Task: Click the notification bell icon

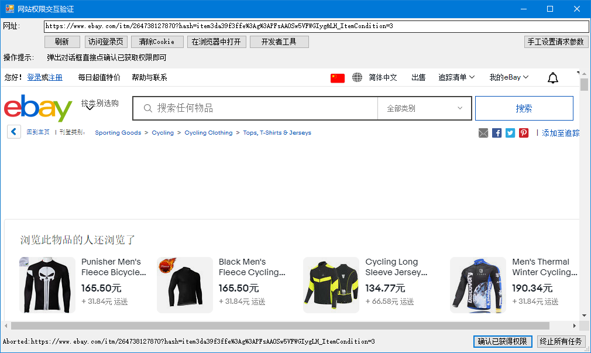Action: (x=553, y=78)
